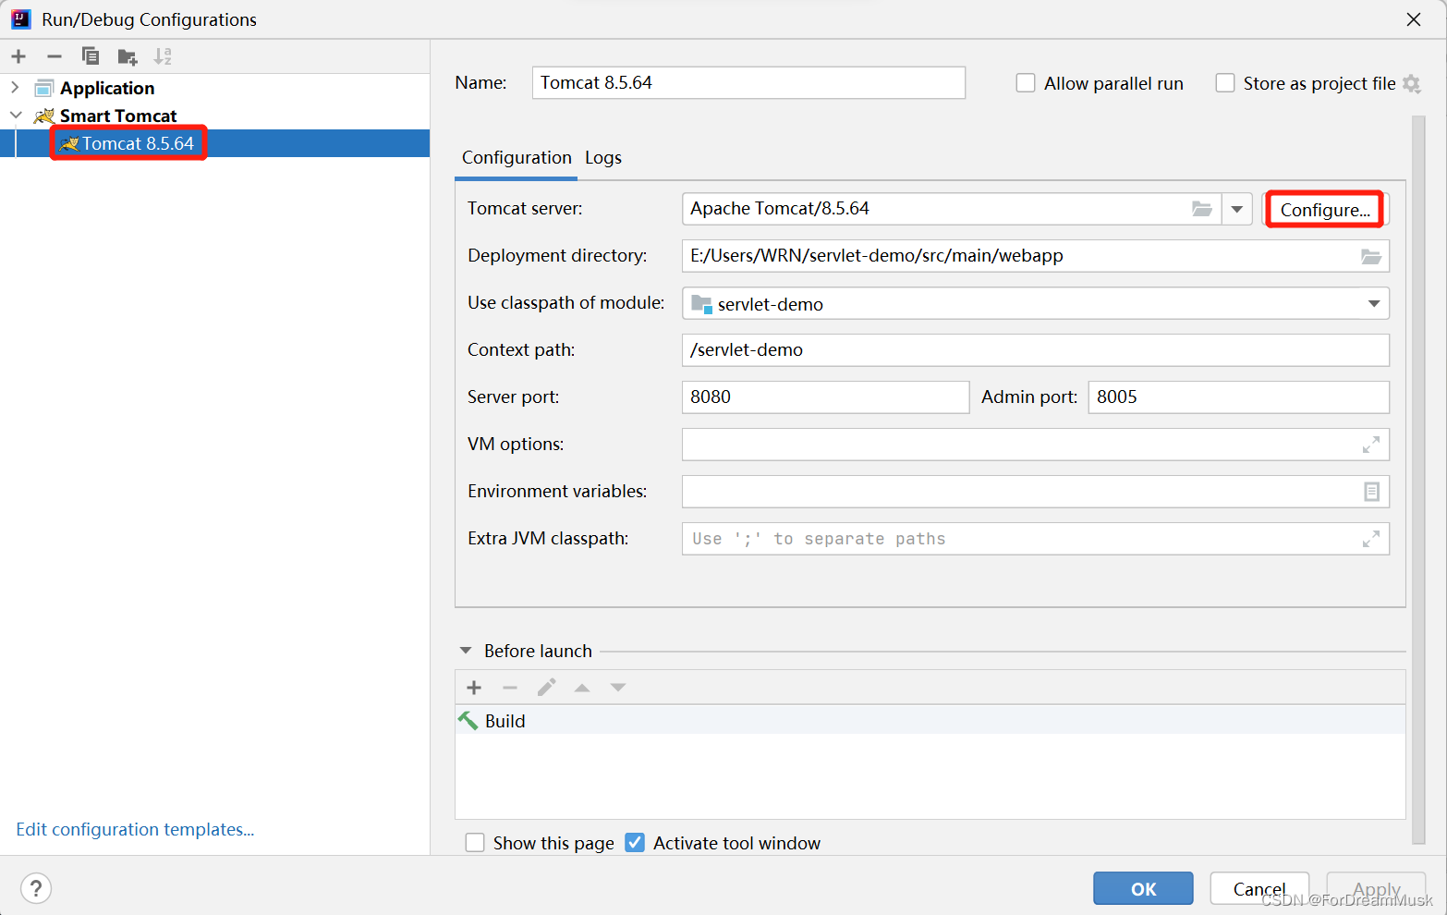Remove the selected configuration
Viewport: 1447px width, 915px height.
click(55, 56)
